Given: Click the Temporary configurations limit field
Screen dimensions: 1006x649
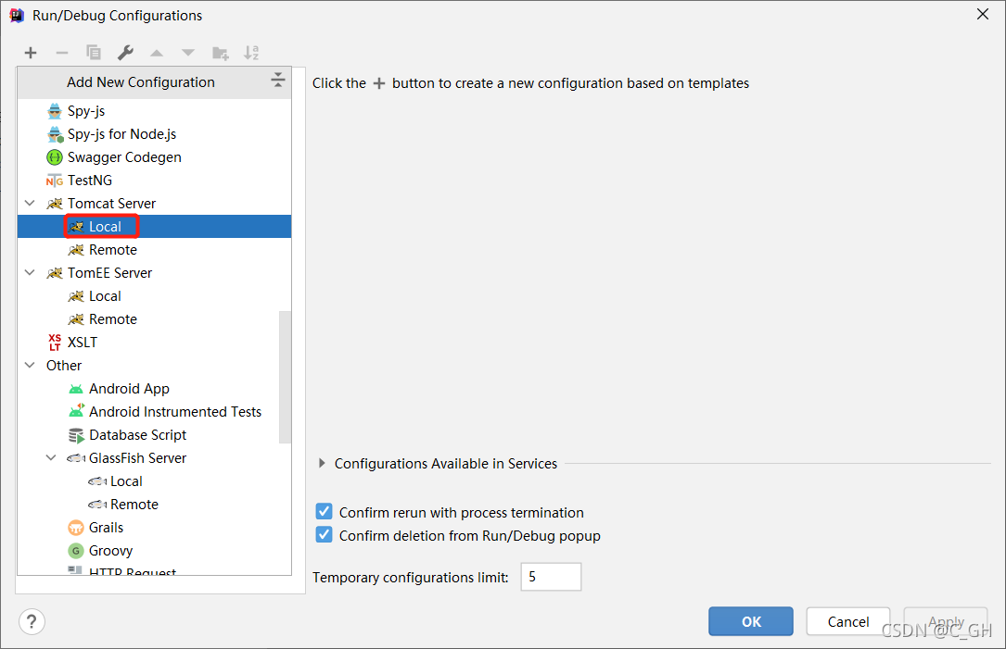Looking at the screenshot, I should pos(551,577).
